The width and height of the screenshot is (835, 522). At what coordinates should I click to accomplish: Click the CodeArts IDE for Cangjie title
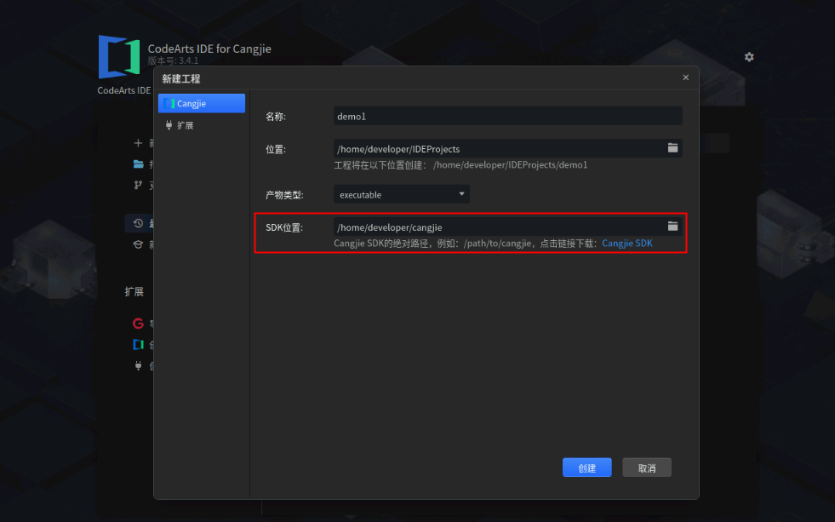point(209,49)
